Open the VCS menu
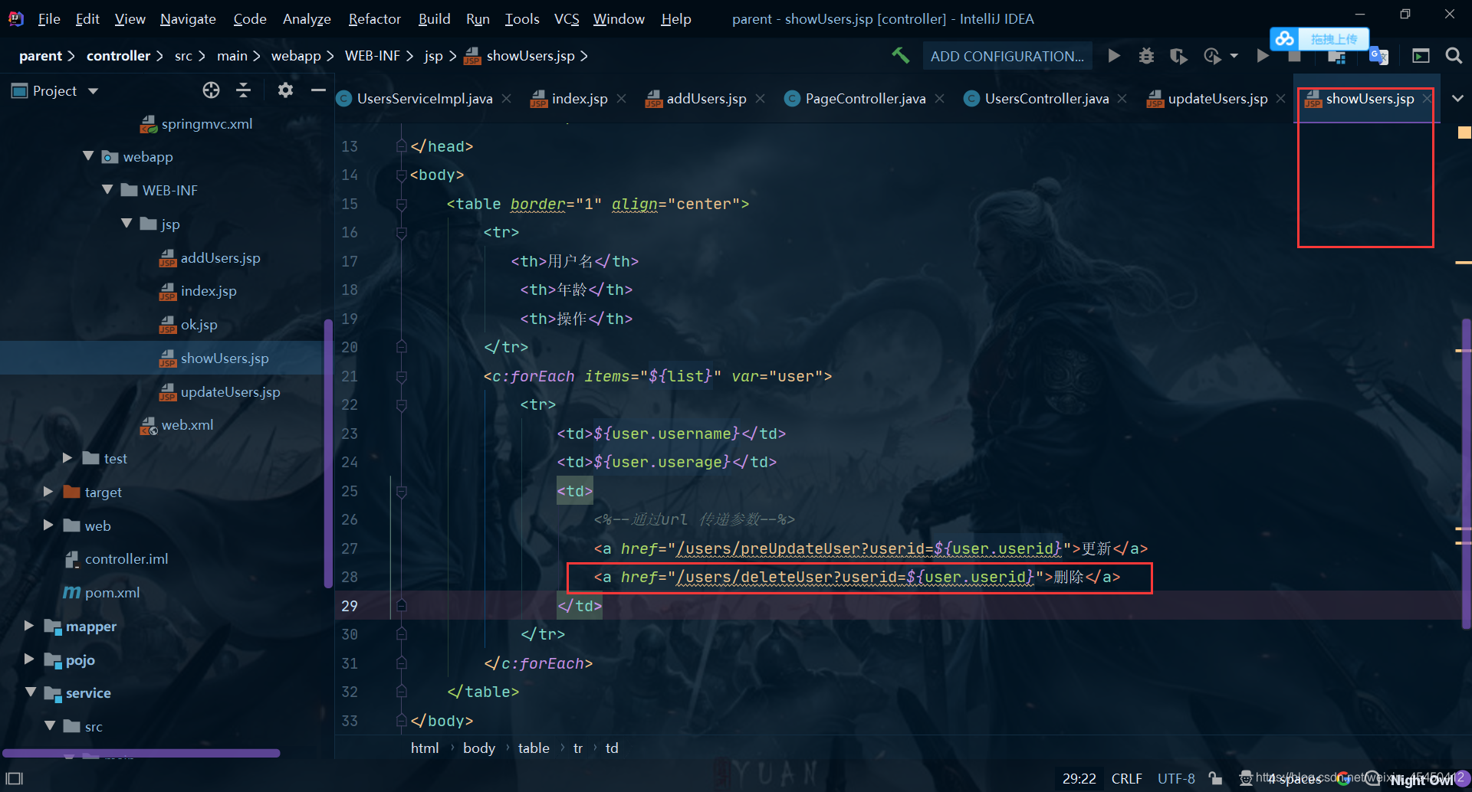The height and width of the screenshot is (792, 1472). [x=567, y=18]
